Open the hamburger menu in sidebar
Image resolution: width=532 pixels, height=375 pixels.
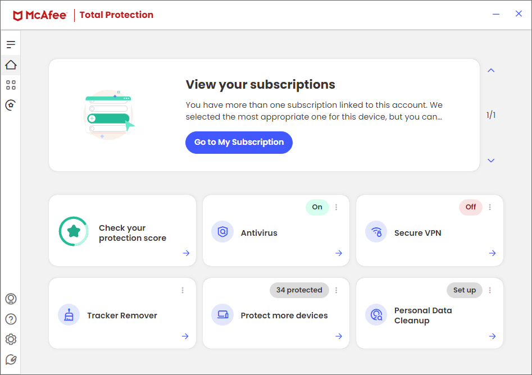point(11,45)
